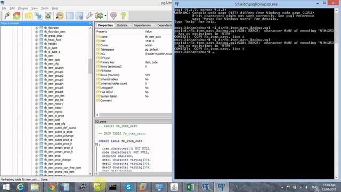Screen dimensions: 341x192
Task: Open the Java app taskbar icon
Action: tap(174, 187)
